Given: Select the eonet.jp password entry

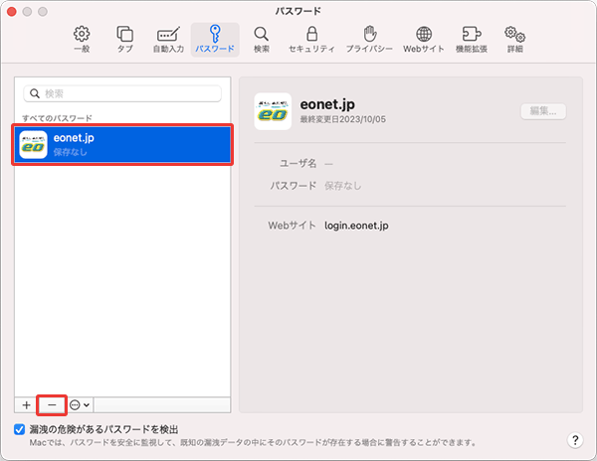Looking at the screenshot, I should [x=124, y=145].
